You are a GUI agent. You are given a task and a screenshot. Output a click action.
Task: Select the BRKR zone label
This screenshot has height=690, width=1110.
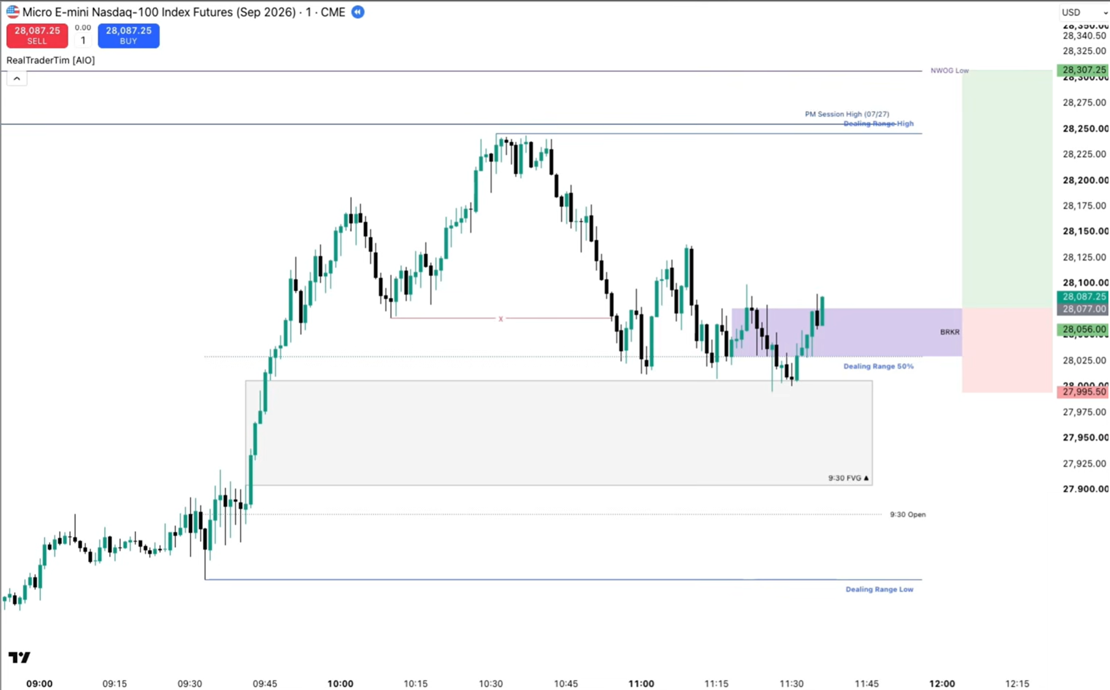(x=950, y=332)
